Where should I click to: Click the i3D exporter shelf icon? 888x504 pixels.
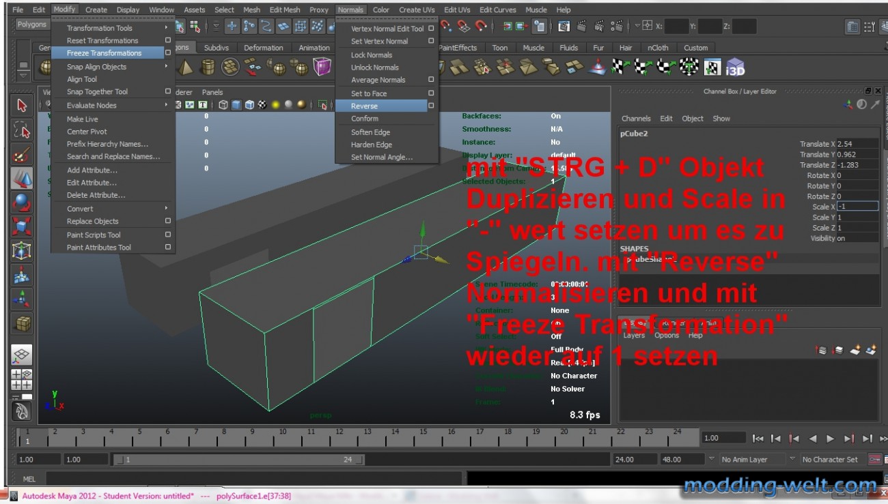click(x=735, y=67)
